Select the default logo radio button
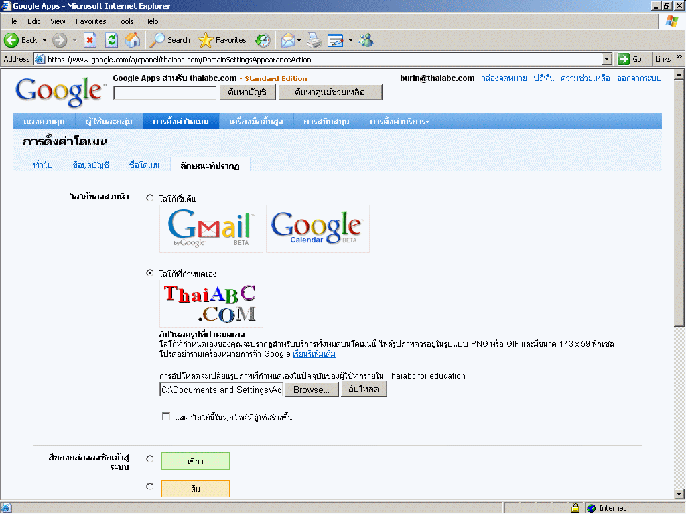 pos(149,198)
